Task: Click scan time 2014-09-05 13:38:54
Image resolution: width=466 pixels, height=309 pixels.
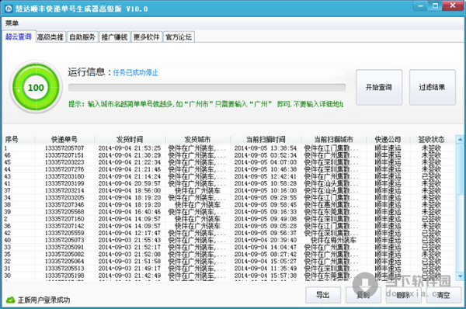Action: [266, 148]
